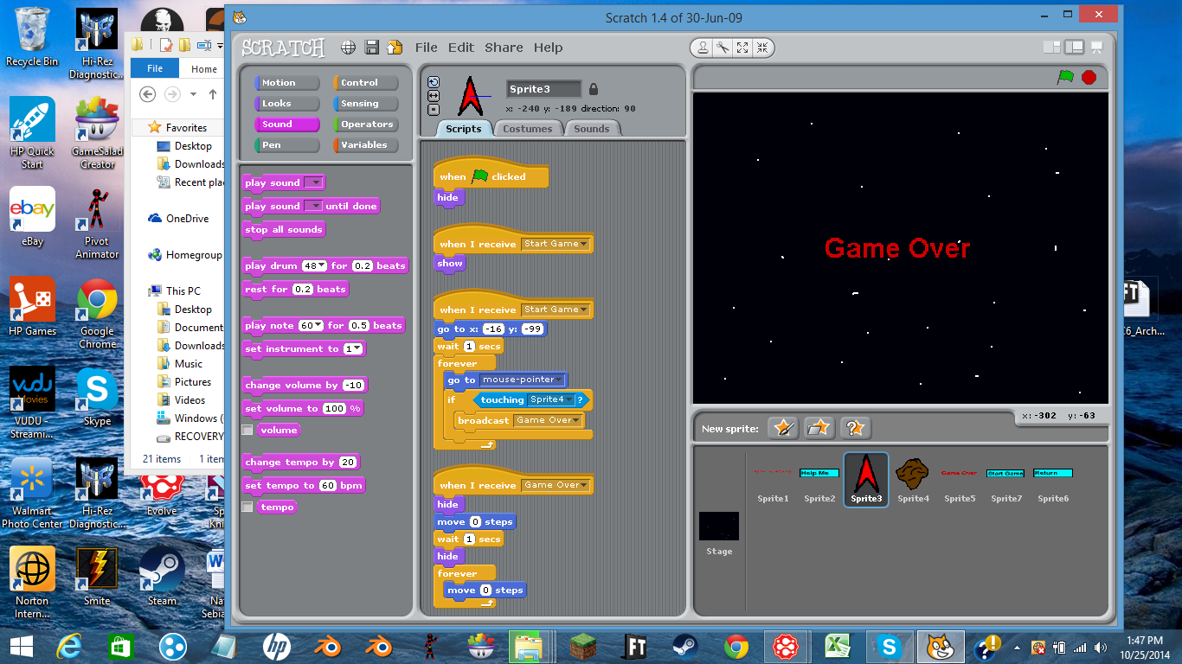The width and height of the screenshot is (1182, 664).
Task: Select the Delete scissors tool
Action: (723, 48)
